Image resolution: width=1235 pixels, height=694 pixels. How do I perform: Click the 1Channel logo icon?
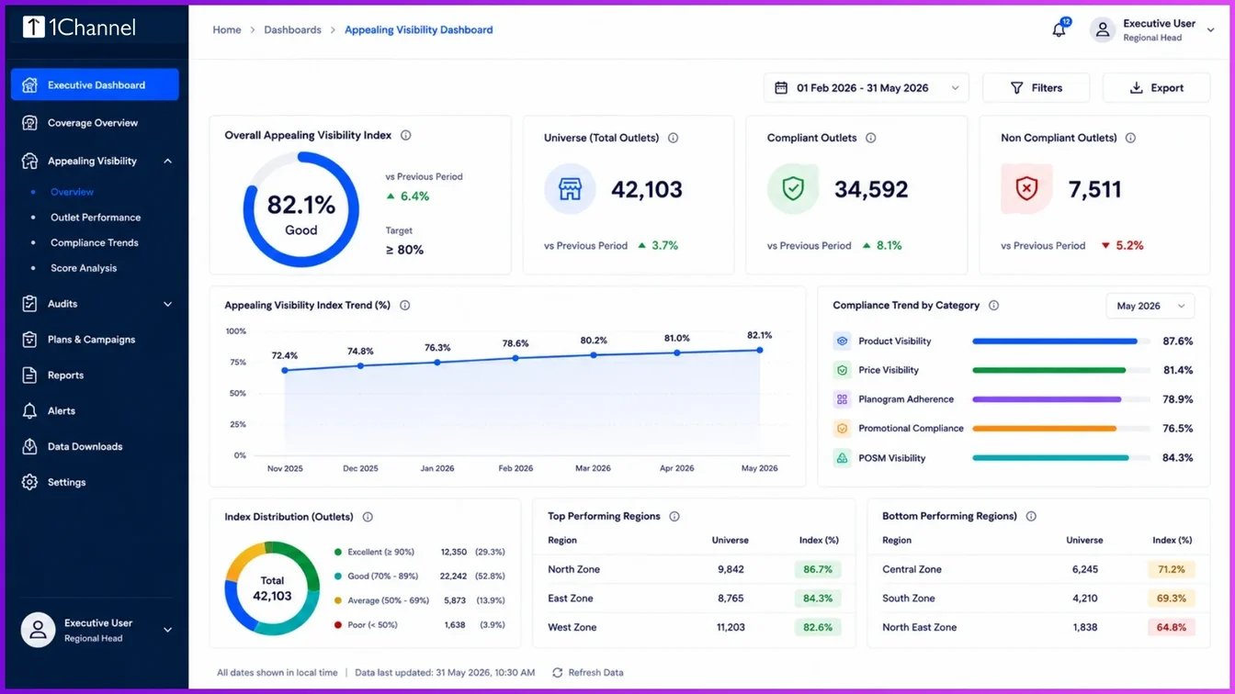point(33,28)
